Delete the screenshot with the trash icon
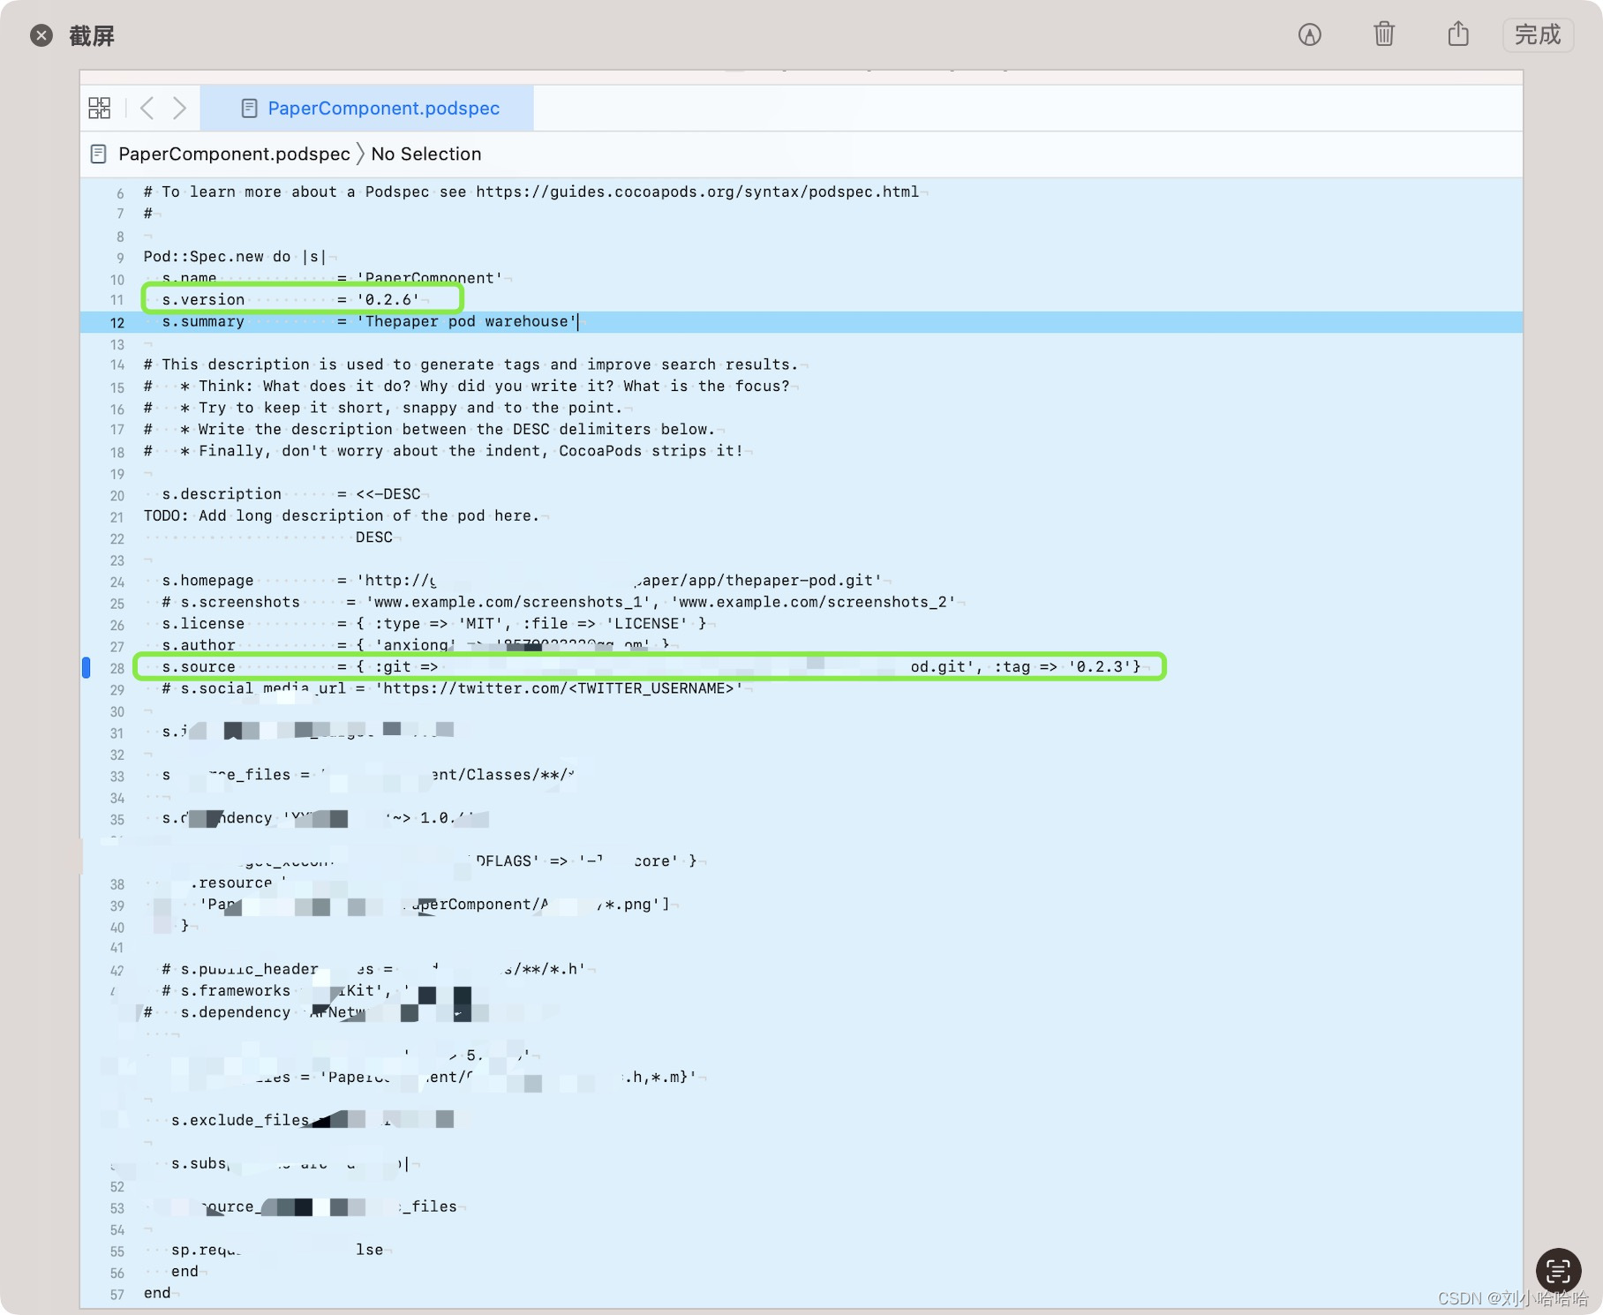This screenshot has height=1315, width=1603. 1384,34
